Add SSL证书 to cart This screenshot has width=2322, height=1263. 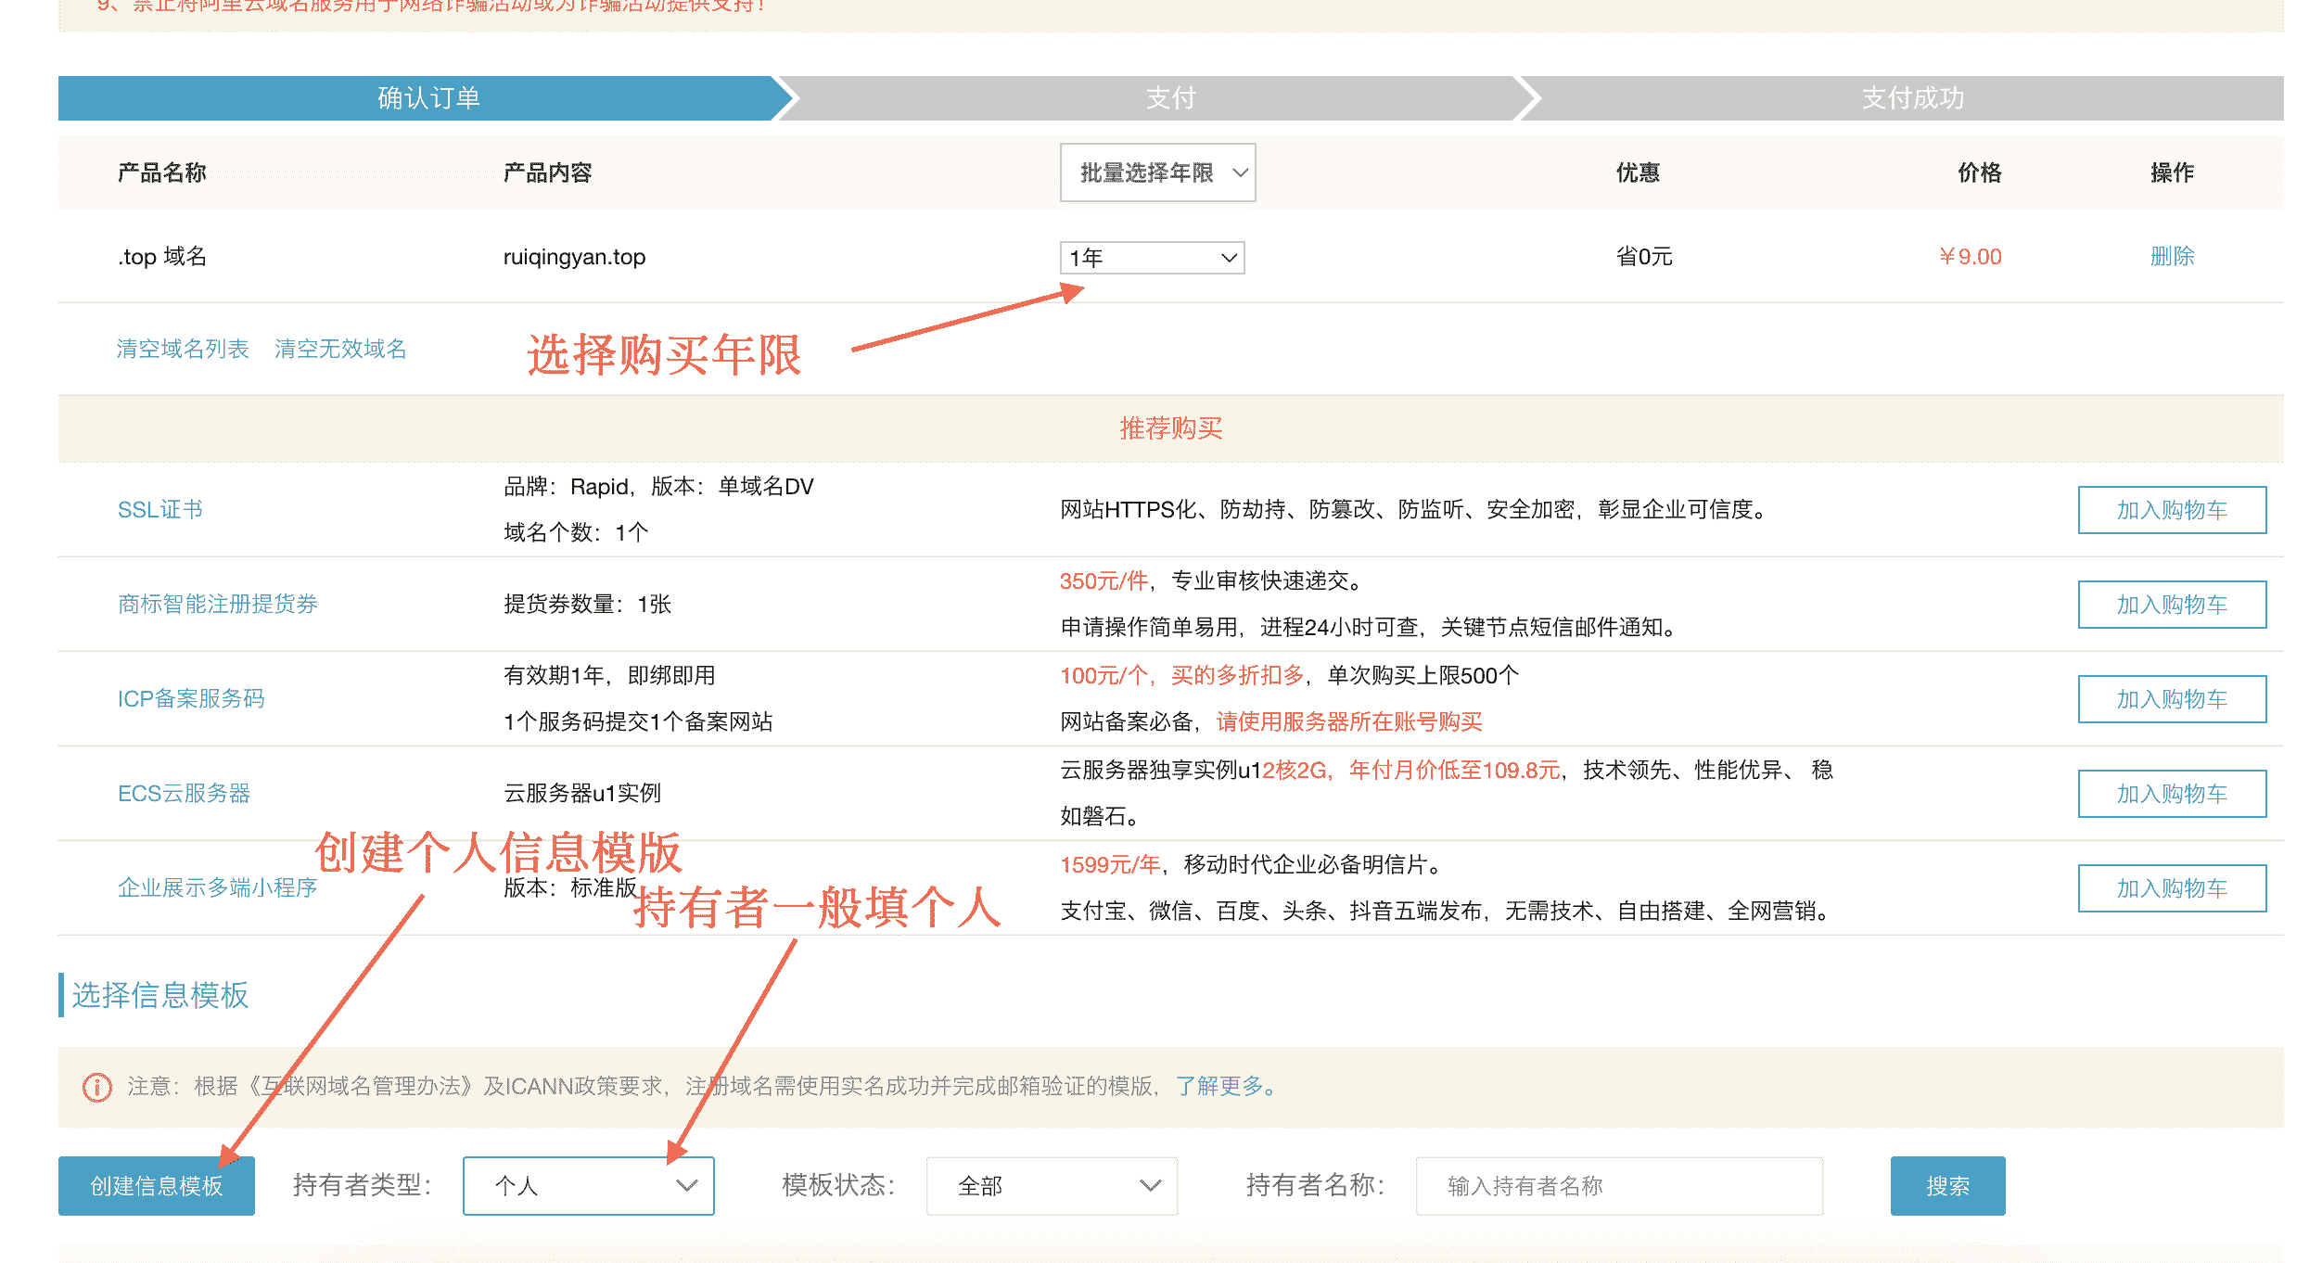[2172, 510]
